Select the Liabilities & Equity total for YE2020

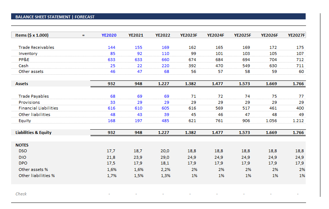[111, 133]
